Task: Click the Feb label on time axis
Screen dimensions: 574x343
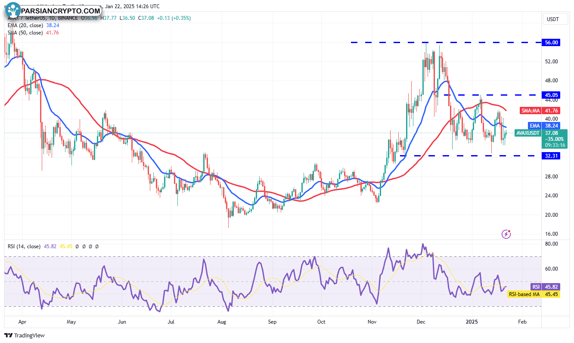Action: click(522, 322)
